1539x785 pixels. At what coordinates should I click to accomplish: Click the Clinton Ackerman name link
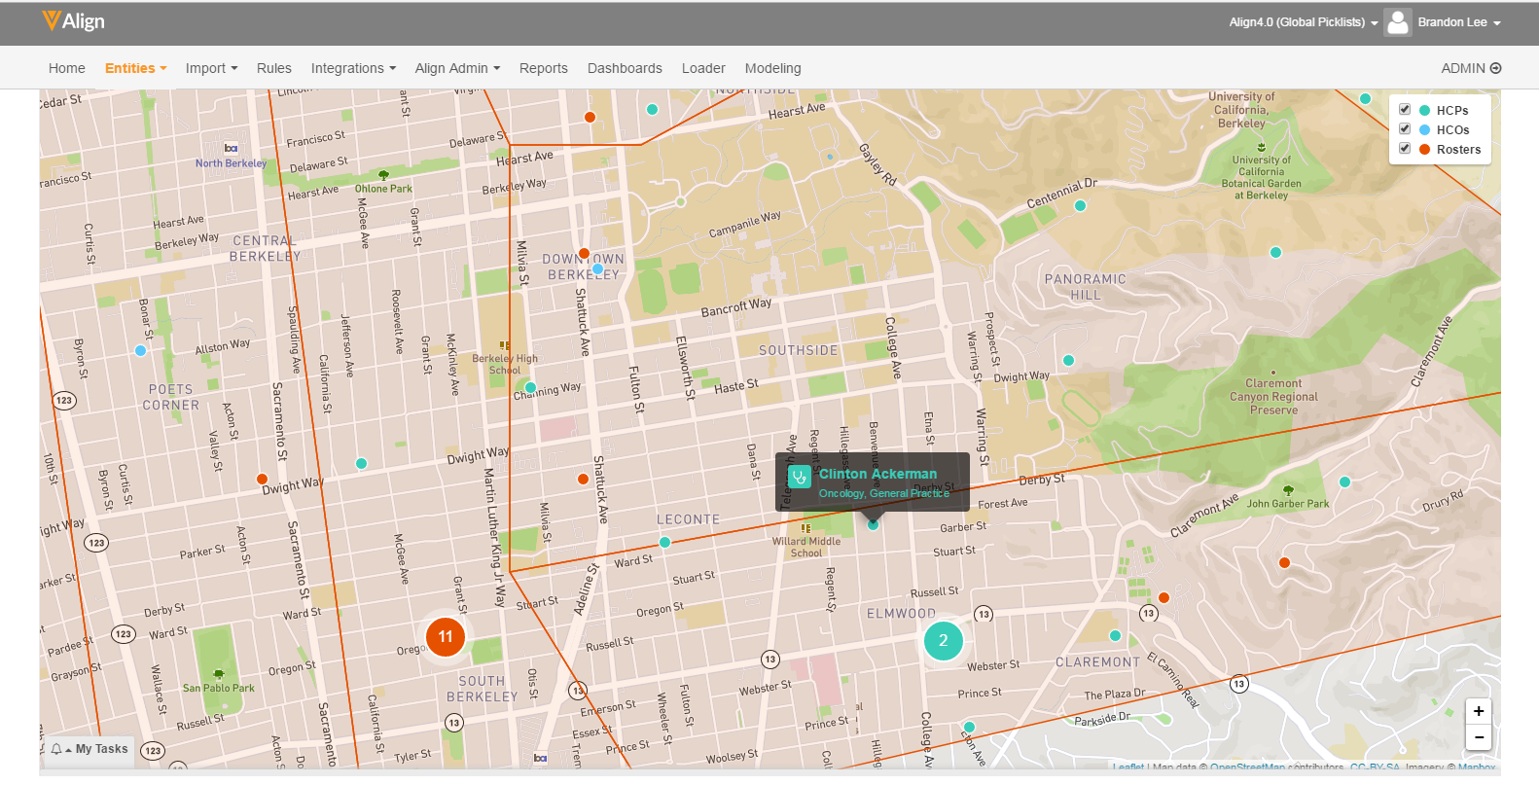click(877, 474)
